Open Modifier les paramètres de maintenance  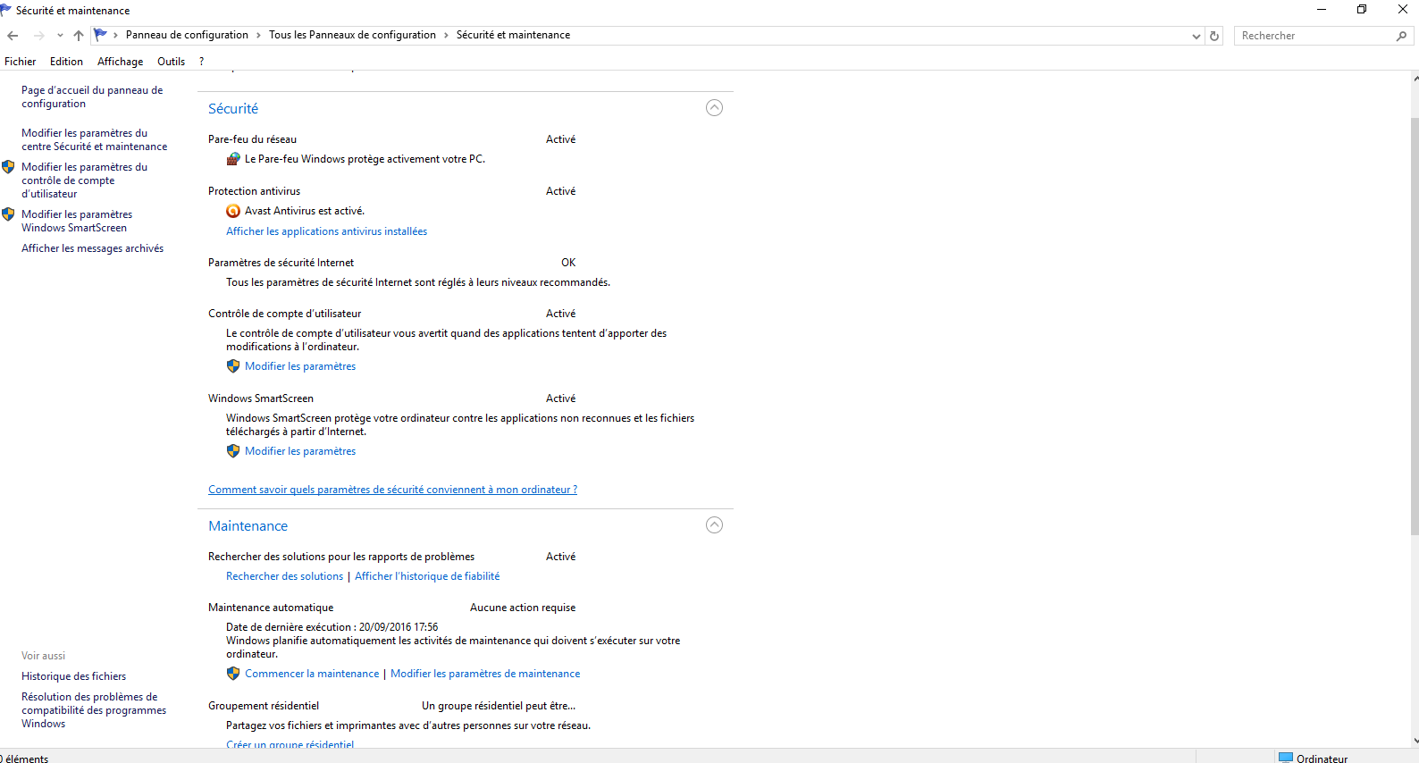click(485, 674)
